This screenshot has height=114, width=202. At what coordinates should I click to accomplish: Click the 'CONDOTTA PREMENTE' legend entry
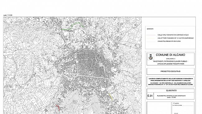click(x=169, y=41)
